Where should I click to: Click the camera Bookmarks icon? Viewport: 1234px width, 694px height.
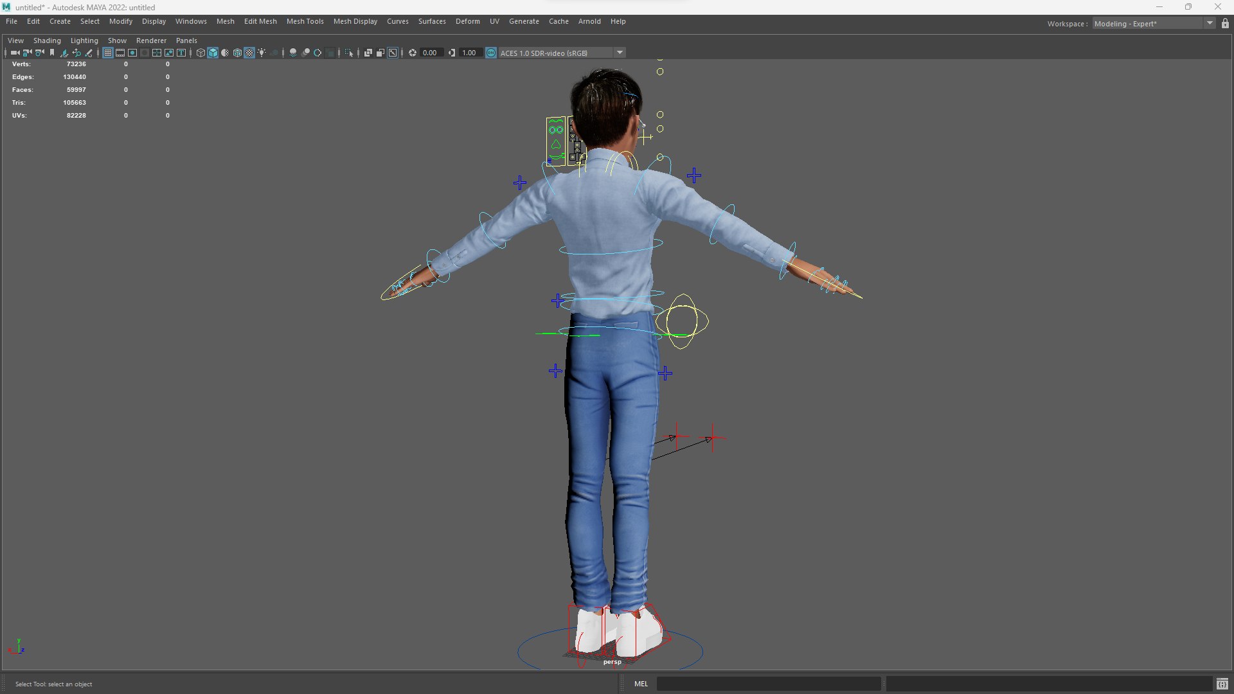52,53
